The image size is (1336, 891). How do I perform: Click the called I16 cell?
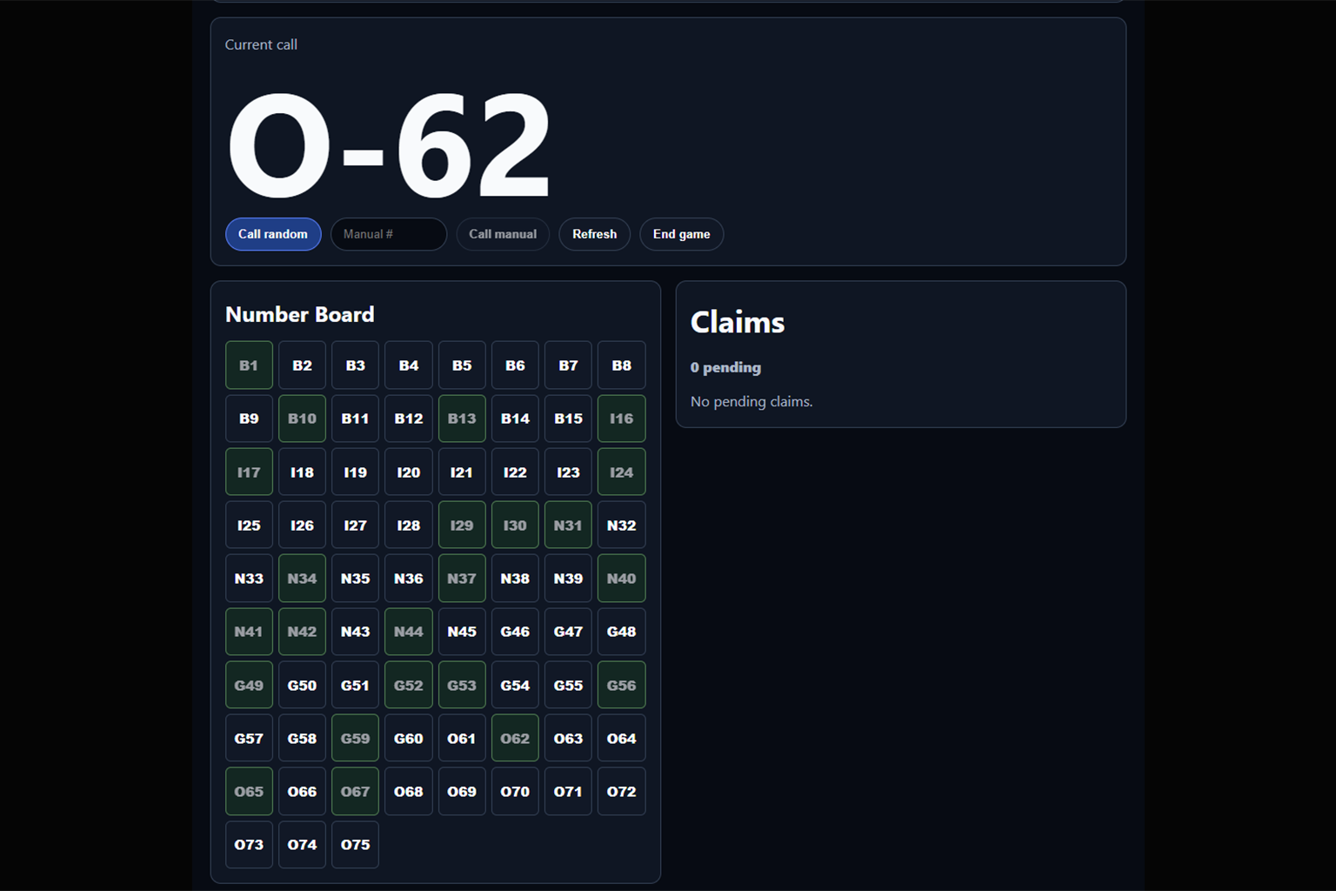click(x=621, y=419)
